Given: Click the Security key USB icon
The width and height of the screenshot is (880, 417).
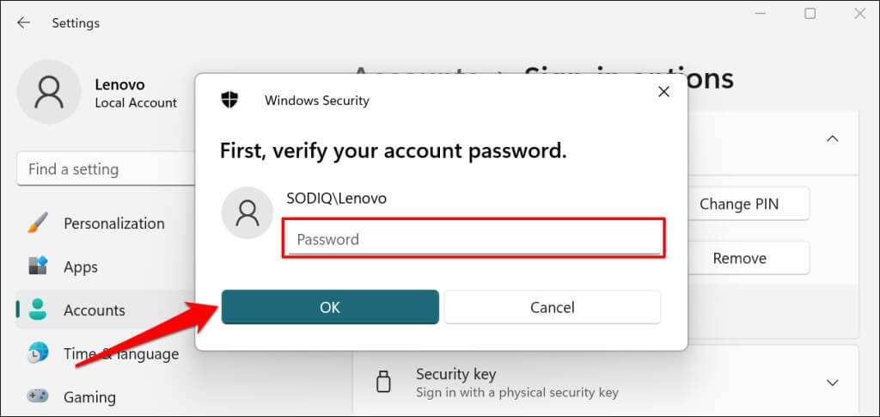Looking at the screenshot, I should [x=386, y=383].
